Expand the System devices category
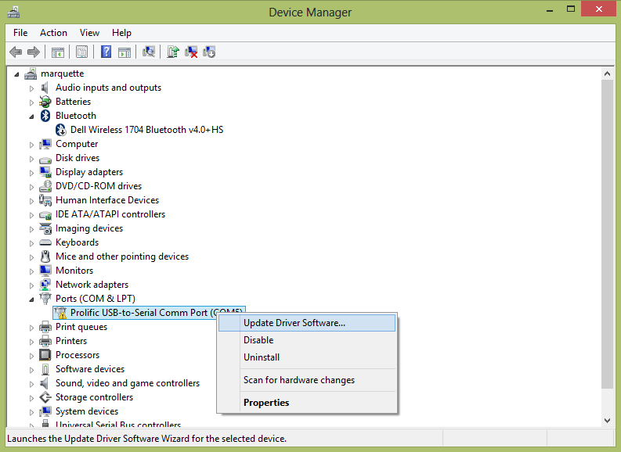The height and width of the screenshot is (452, 621). (x=31, y=412)
